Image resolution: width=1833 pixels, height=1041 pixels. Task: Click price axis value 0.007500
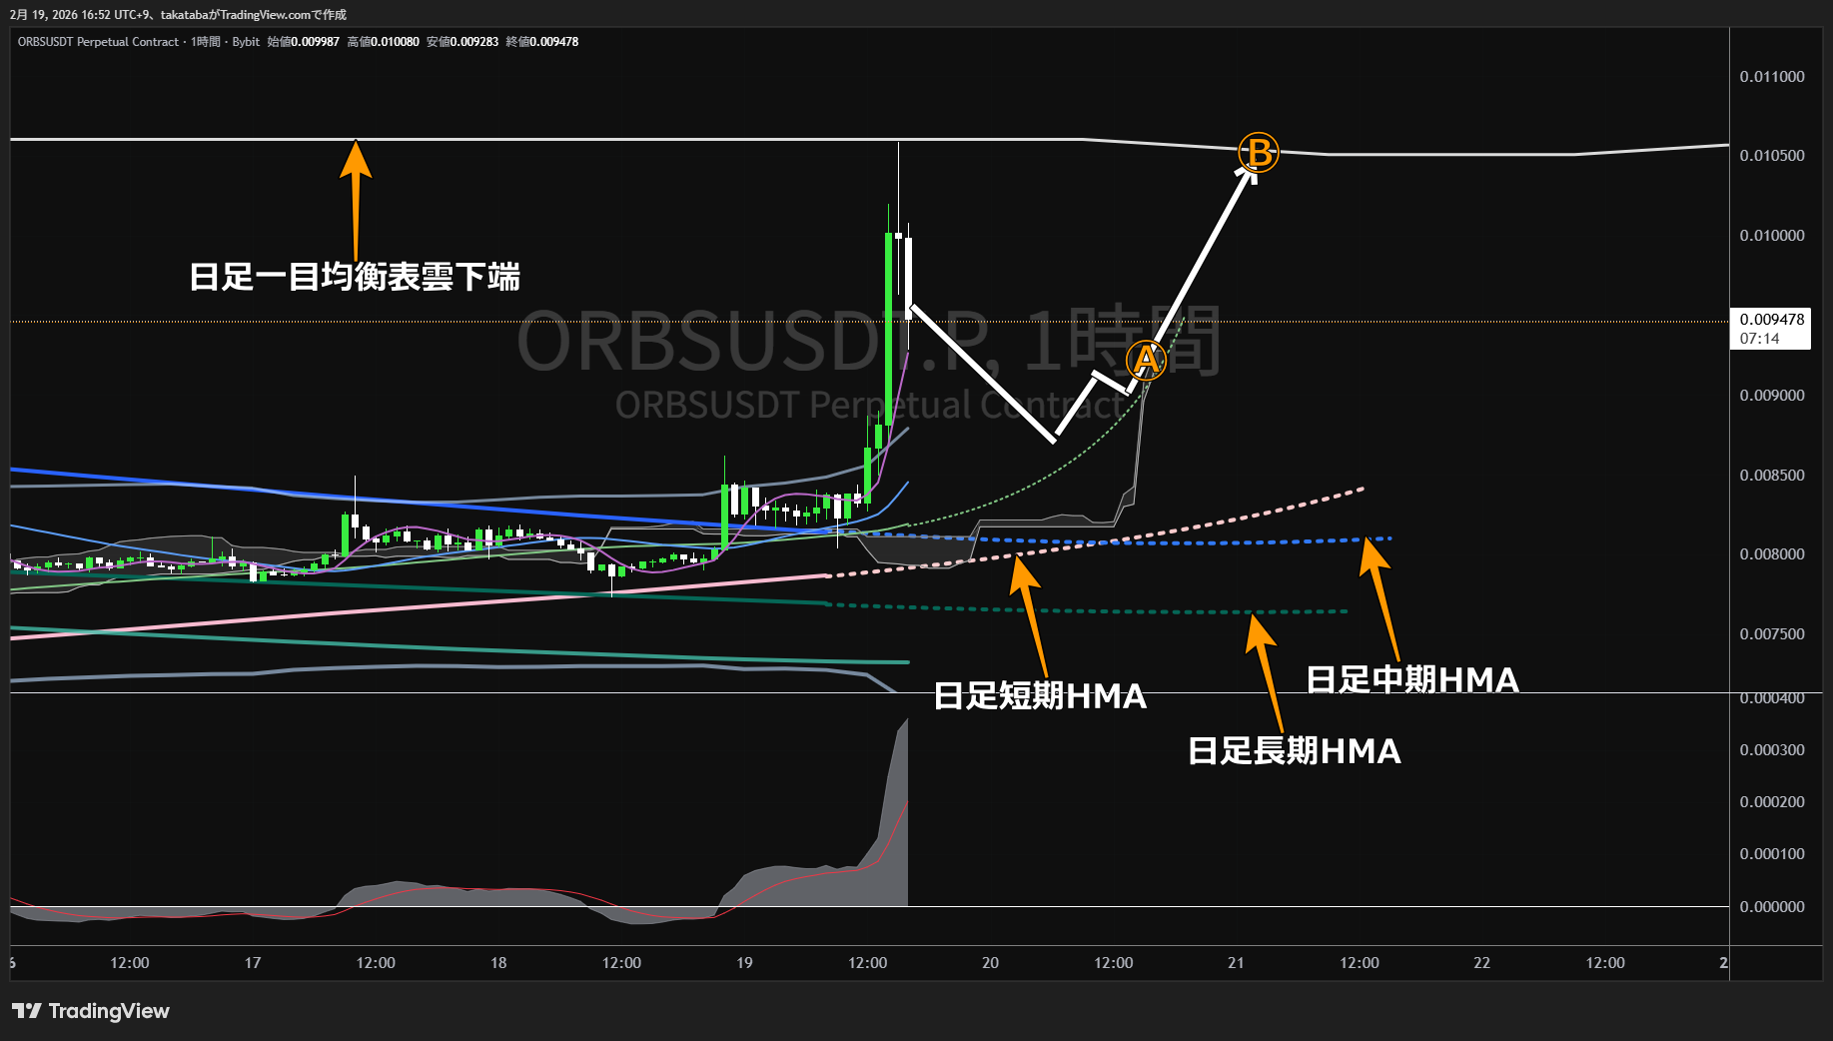click(x=1772, y=634)
